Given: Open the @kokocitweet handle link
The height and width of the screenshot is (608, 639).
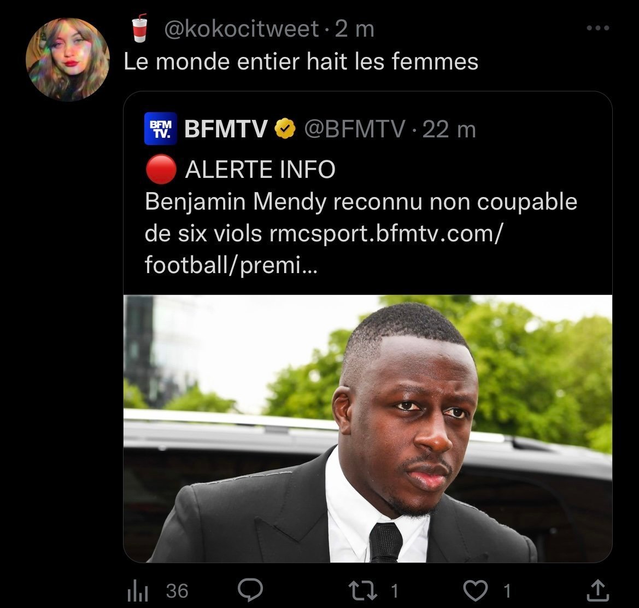Looking at the screenshot, I should (242, 30).
